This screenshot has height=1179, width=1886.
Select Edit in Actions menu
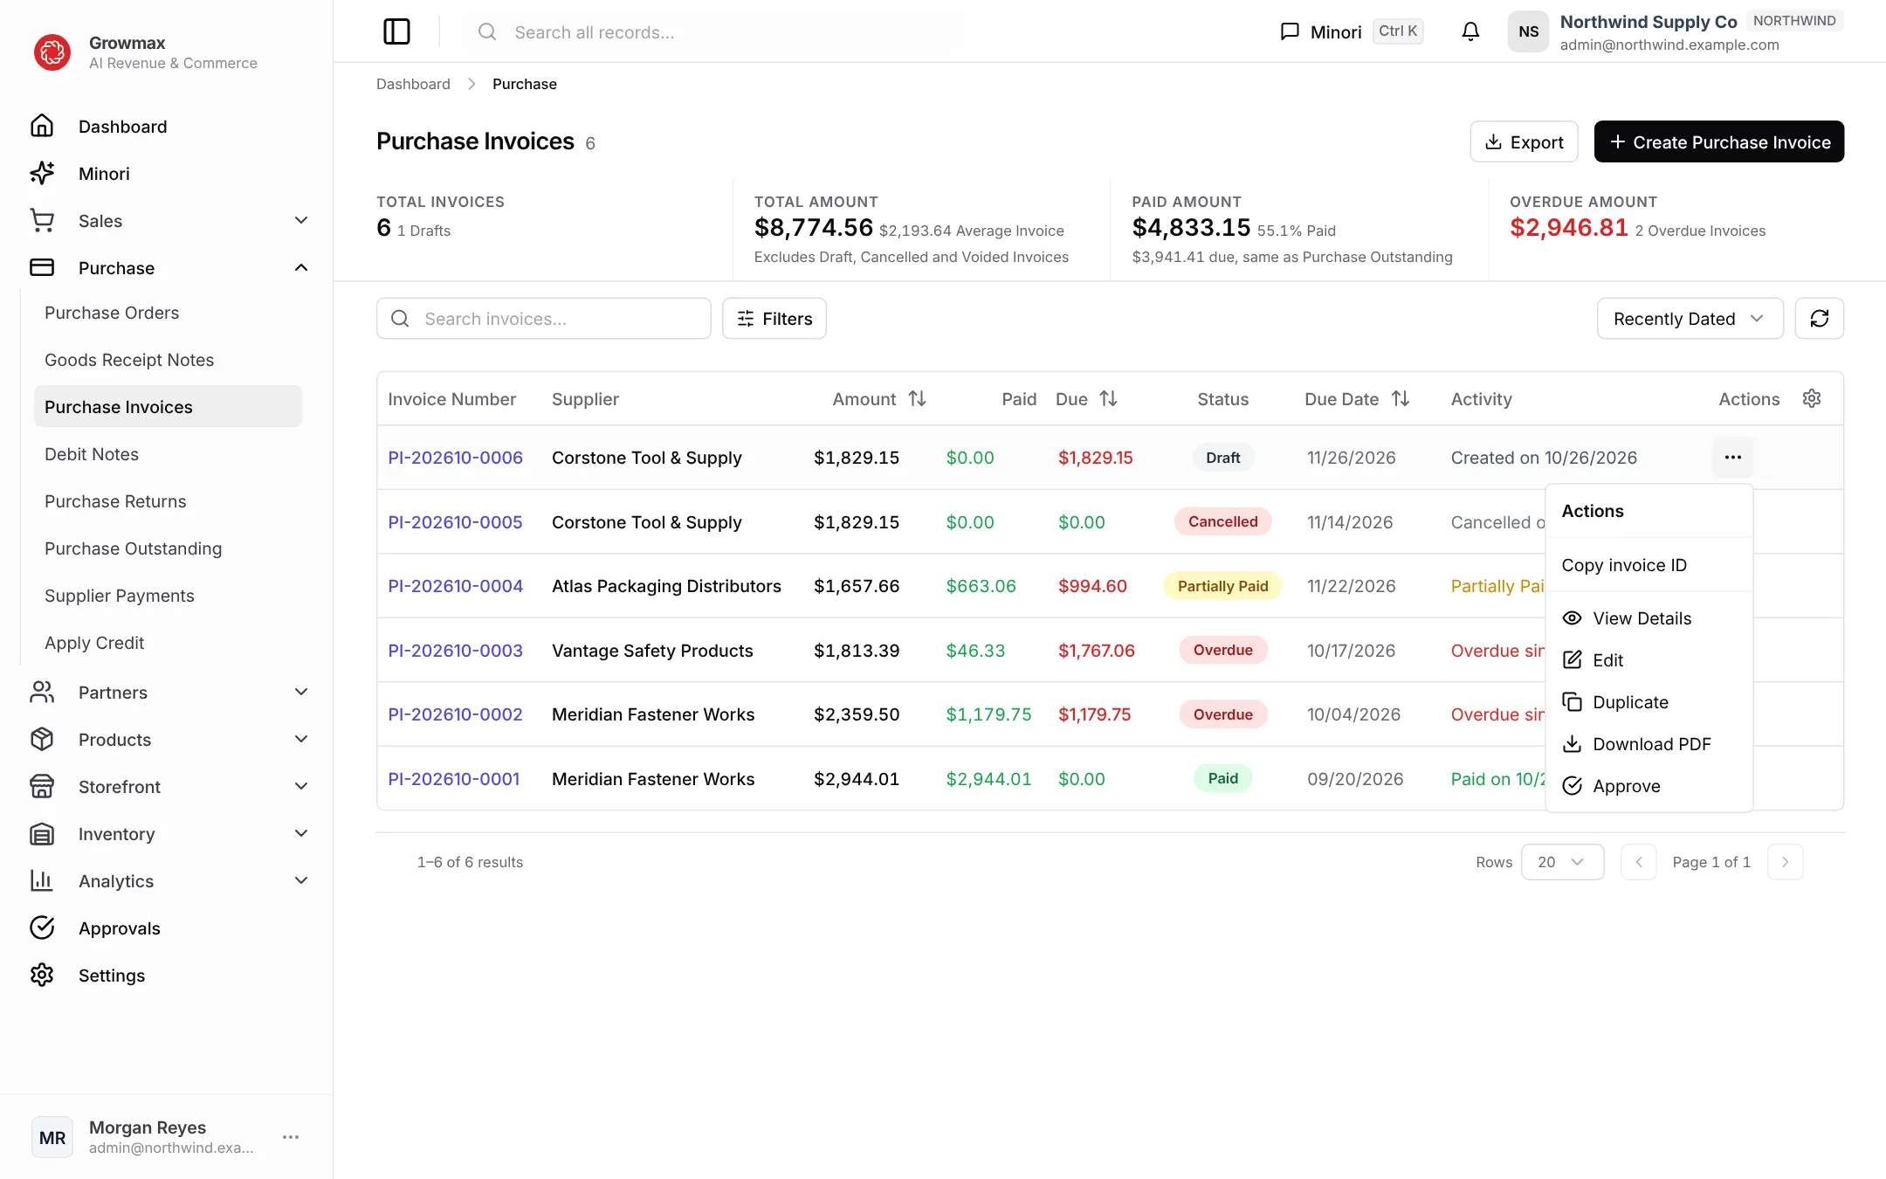click(x=1649, y=659)
